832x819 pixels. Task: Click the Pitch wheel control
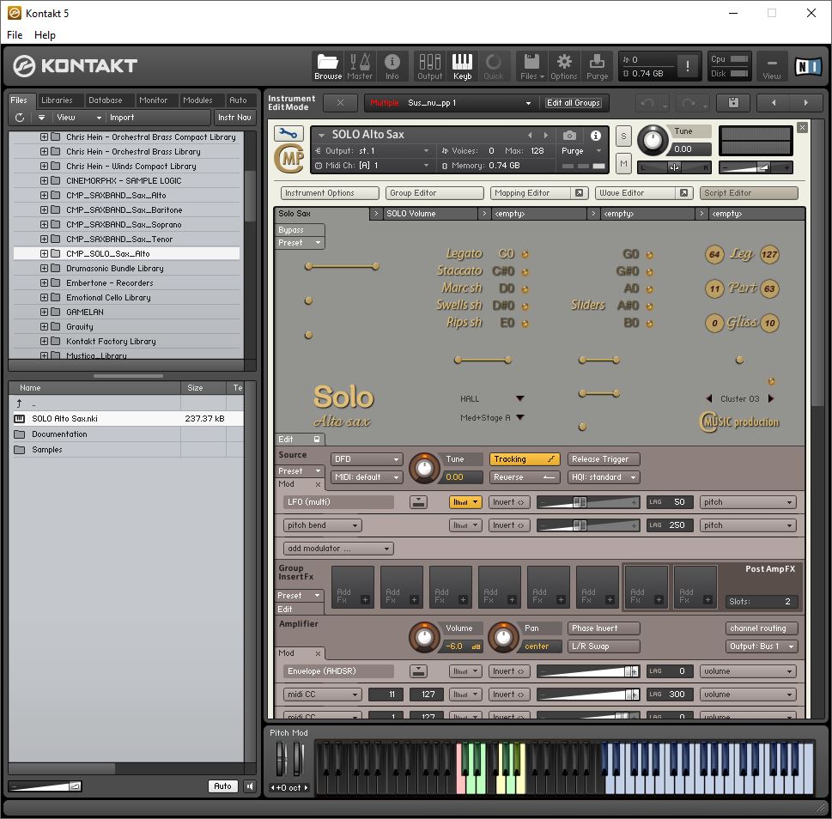280,759
